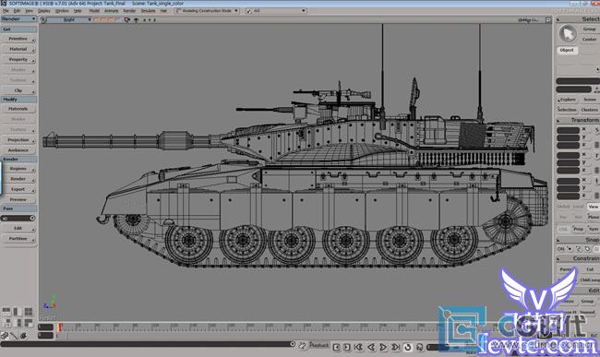Click the timeline range slider bar
600x357 pixels.
[x=148, y=344]
